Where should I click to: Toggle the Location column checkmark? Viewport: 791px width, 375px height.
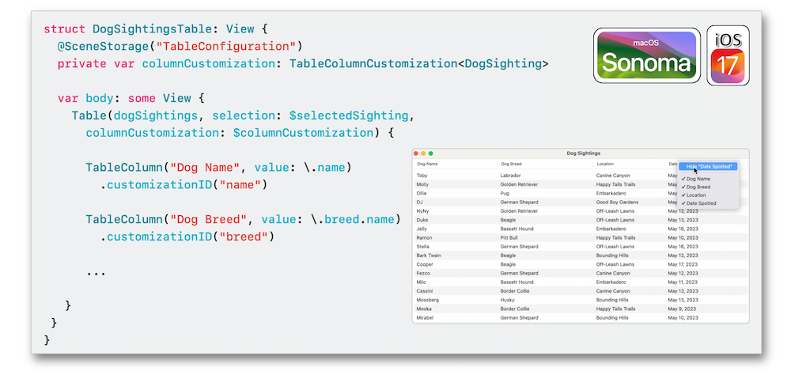pyautogui.click(x=696, y=195)
